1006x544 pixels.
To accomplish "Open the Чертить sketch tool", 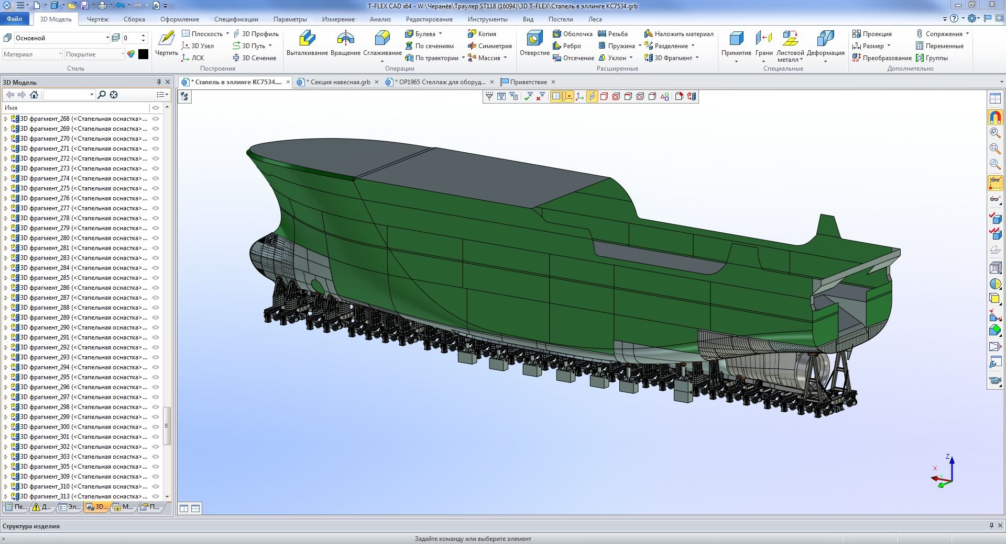I will pyautogui.click(x=167, y=43).
